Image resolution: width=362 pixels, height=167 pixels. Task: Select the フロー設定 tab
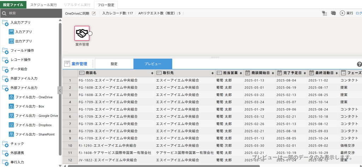(106, 5)
